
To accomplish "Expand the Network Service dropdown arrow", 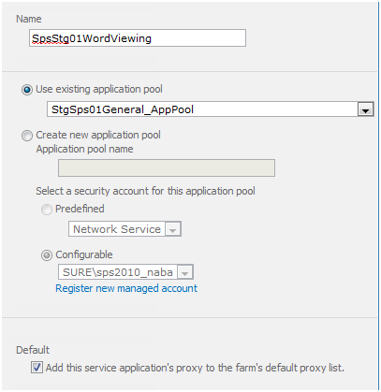I will (173, 229).
